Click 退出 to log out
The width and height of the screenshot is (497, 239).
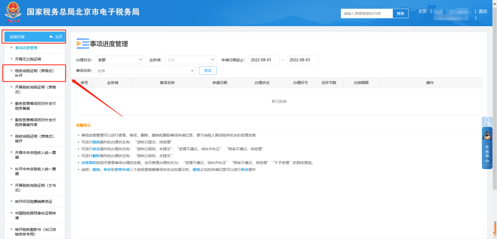point(483,11)
